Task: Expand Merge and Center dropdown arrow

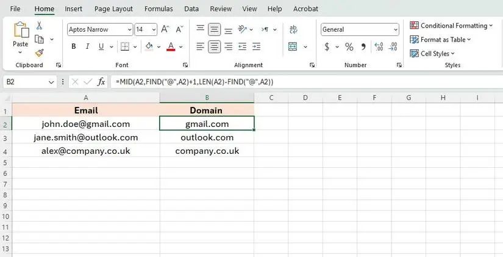Action: click(x=305, y=47)
